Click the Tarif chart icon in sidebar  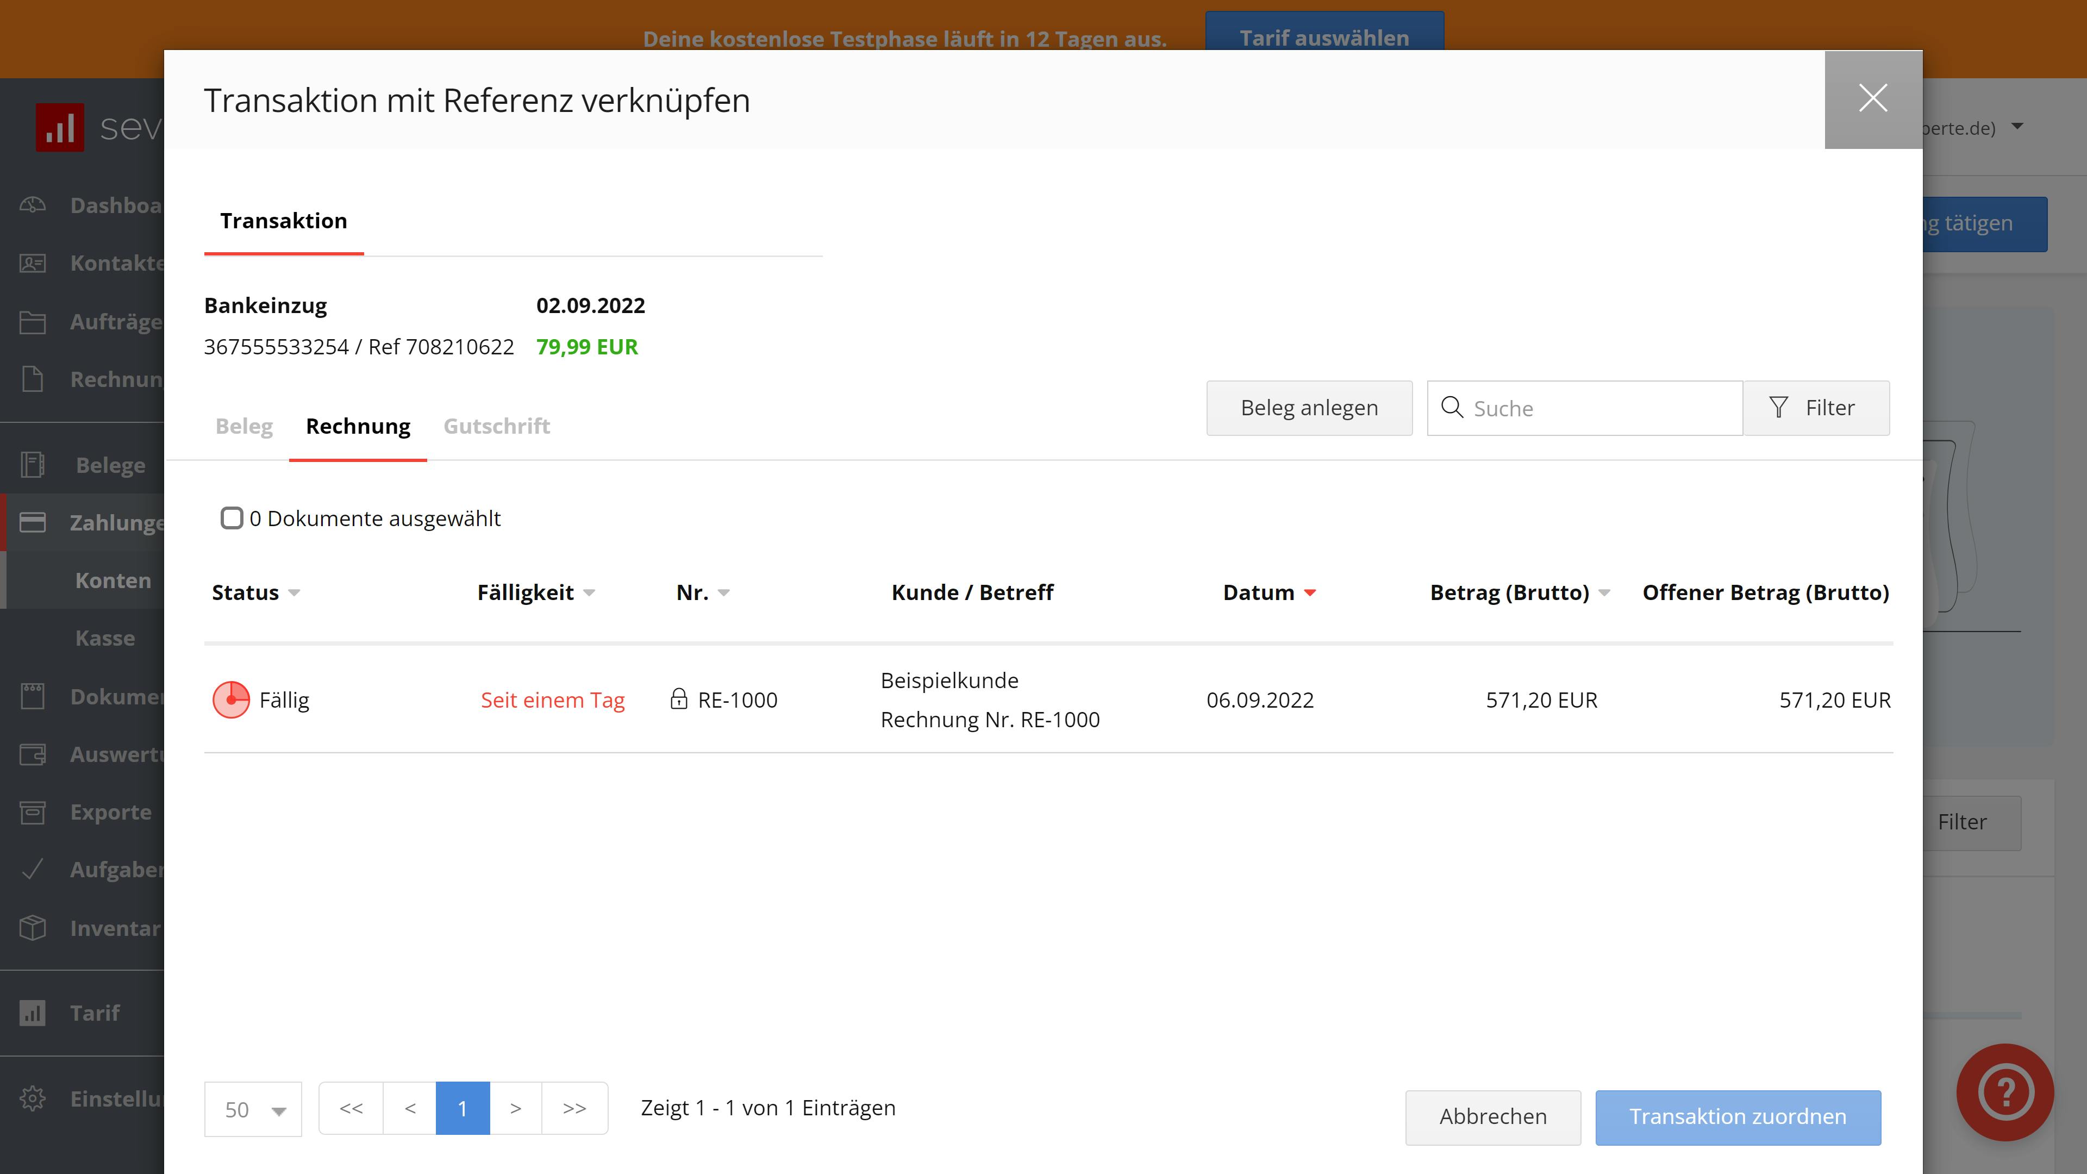tap(33, 1013)
